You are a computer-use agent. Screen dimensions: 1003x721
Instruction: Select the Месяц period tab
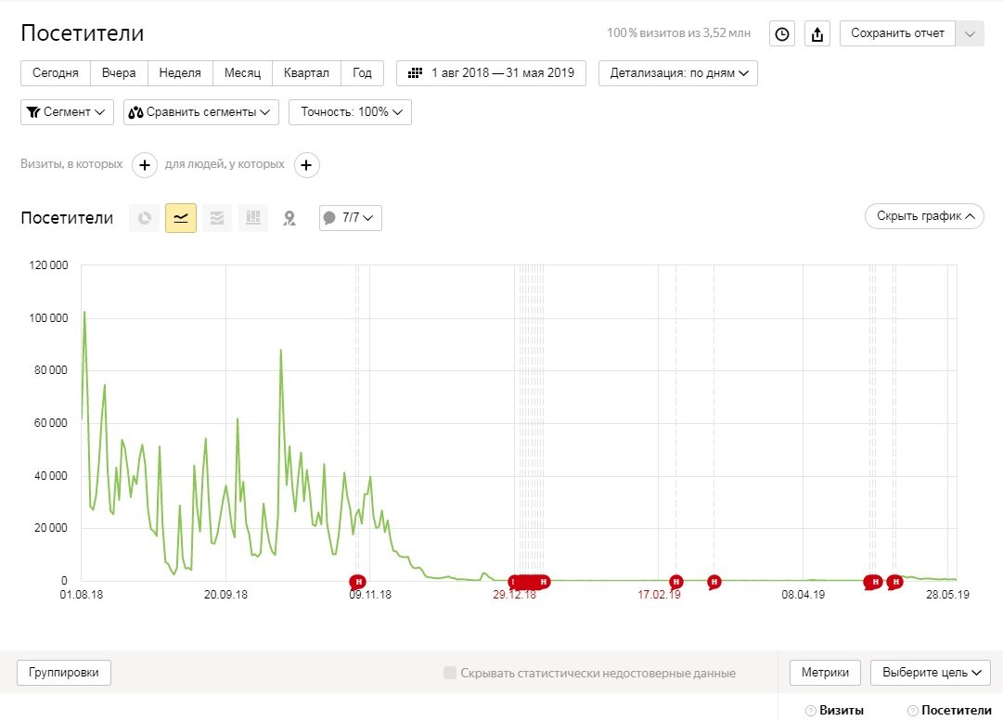[242, 73]
